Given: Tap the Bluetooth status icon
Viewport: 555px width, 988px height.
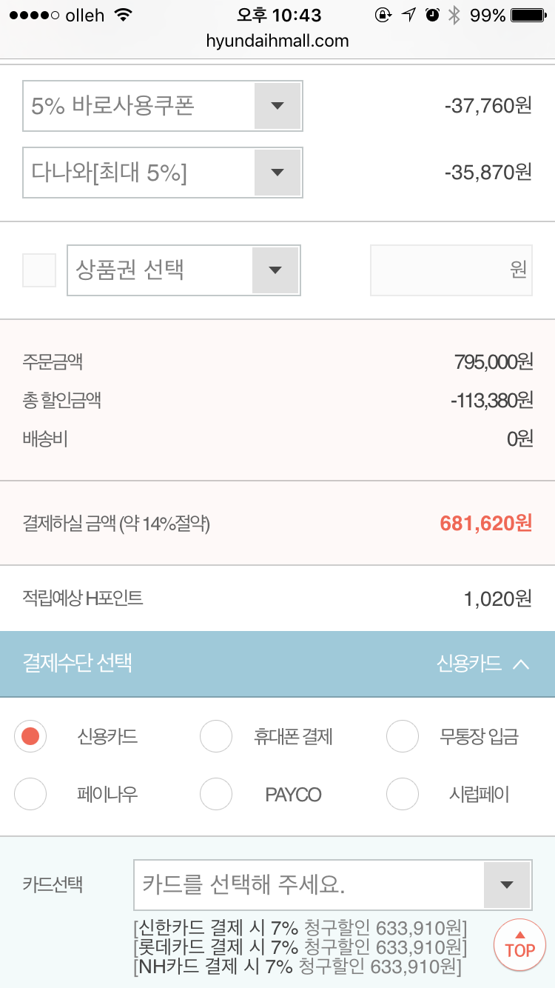Looking at the screenshot, I should pyautogui.click(x=454, y=16).
